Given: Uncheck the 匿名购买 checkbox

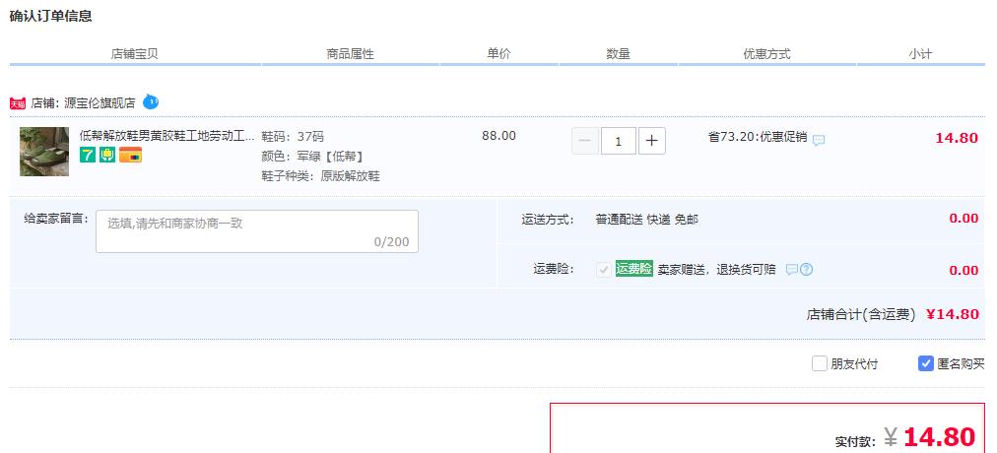Looking at the screenshot, I should point(926,364).
